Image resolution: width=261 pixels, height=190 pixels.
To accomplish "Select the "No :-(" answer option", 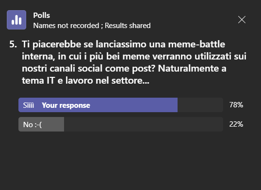I will [33, 124].
